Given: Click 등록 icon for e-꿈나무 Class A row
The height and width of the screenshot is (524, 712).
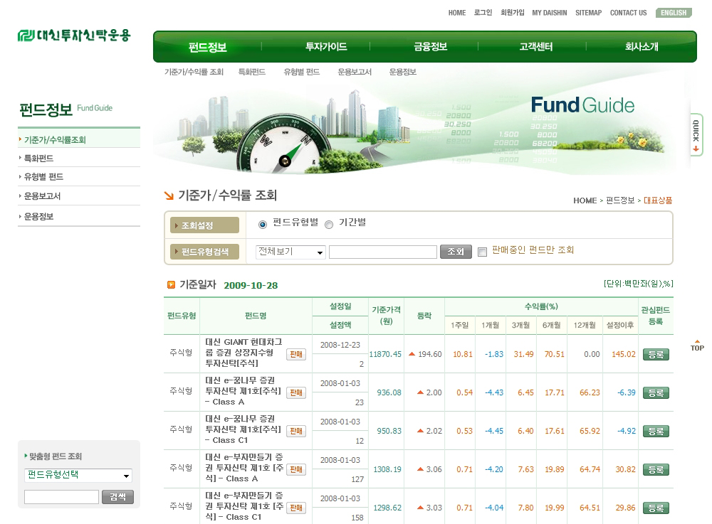Looking at the screenshot, I should point(656,392).
